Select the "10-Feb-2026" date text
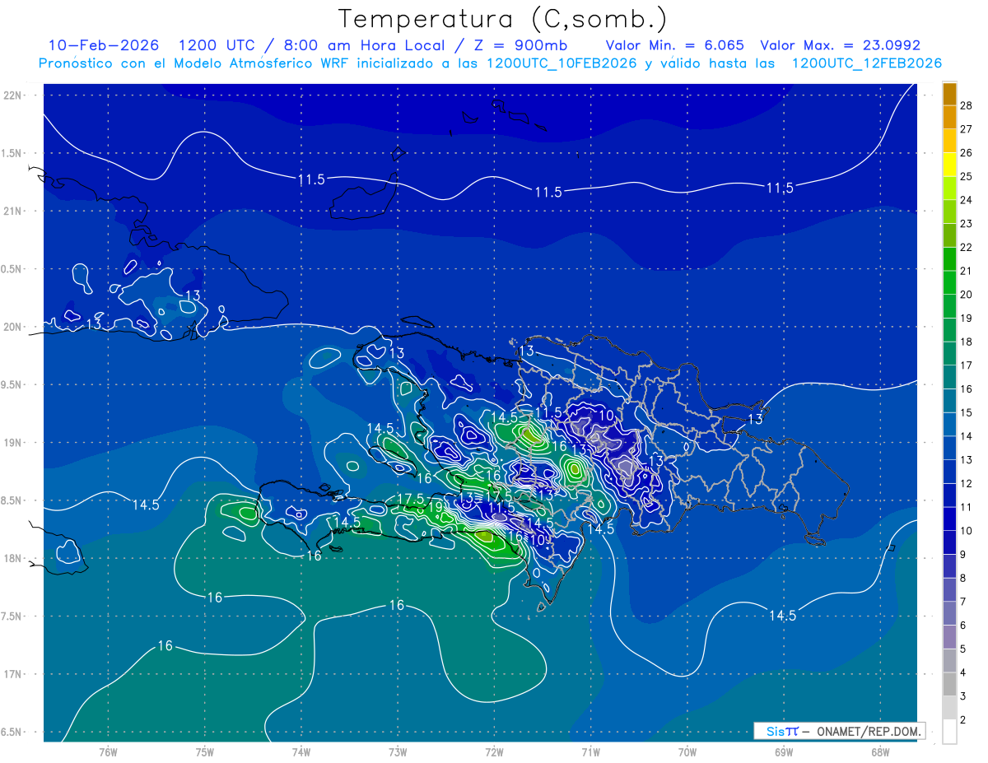988x763 pixels. (104, 45)
